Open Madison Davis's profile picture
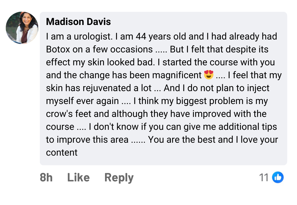297x205 pixels. coord(22,28)
